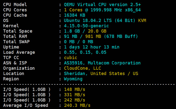Click the 20.0 GB total space value

pyautogui.click(x=97, y=31)
